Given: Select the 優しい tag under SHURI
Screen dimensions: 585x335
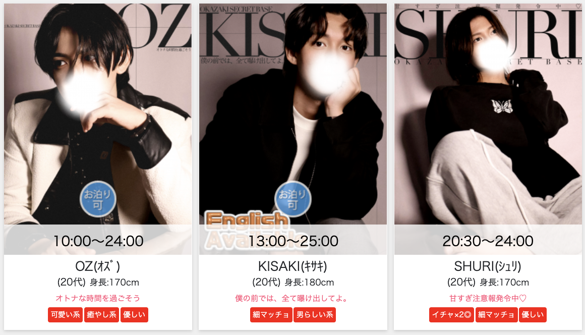Looking at the screenshot, I should pyautogui.click(x=533, y=315).
